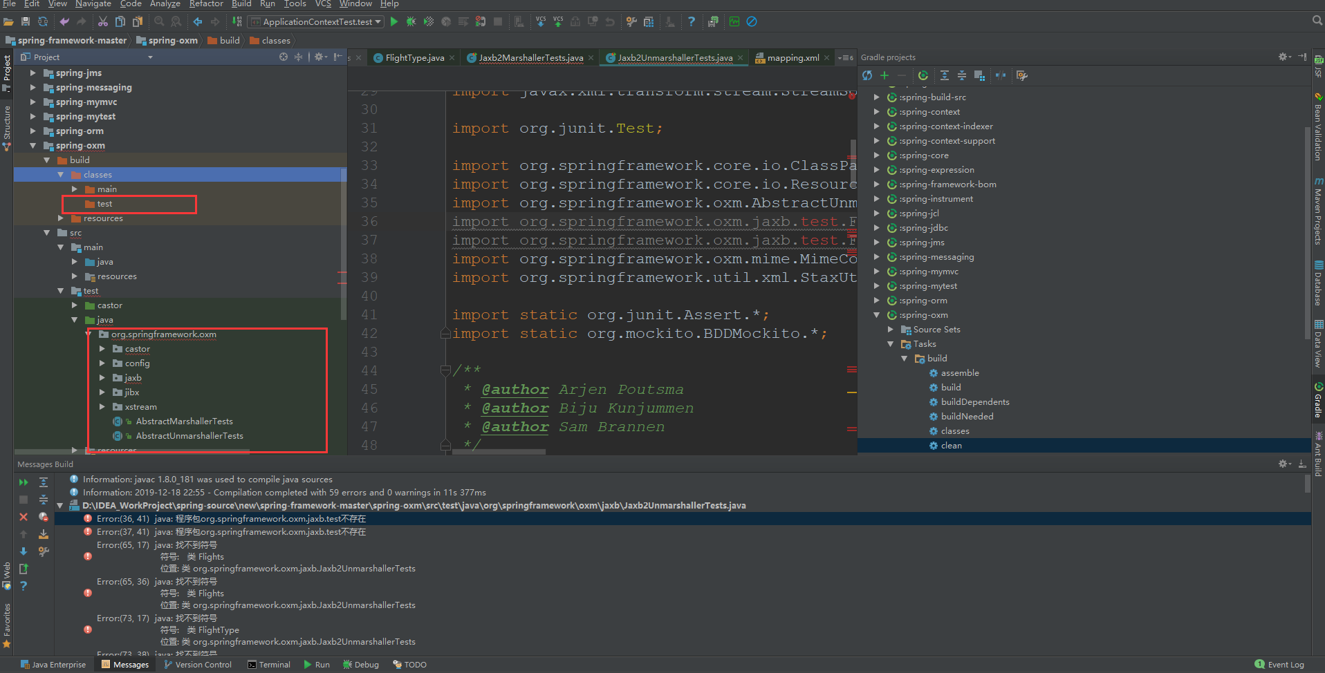Expand the spring-jms module node
Viewport: 1325px width, 673px height.
(x=33, y=73)
